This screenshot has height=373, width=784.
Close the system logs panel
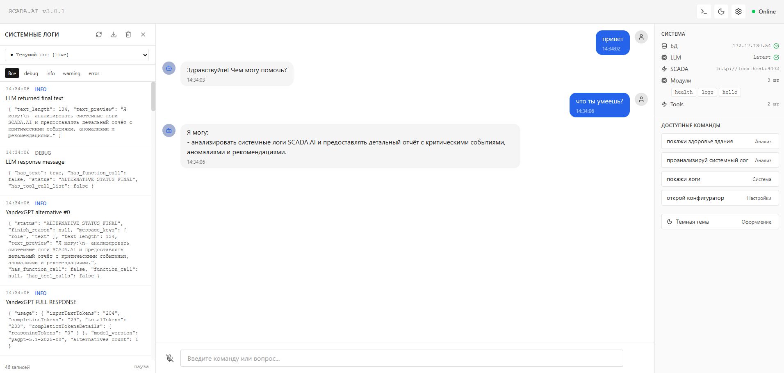coord(143,34)
